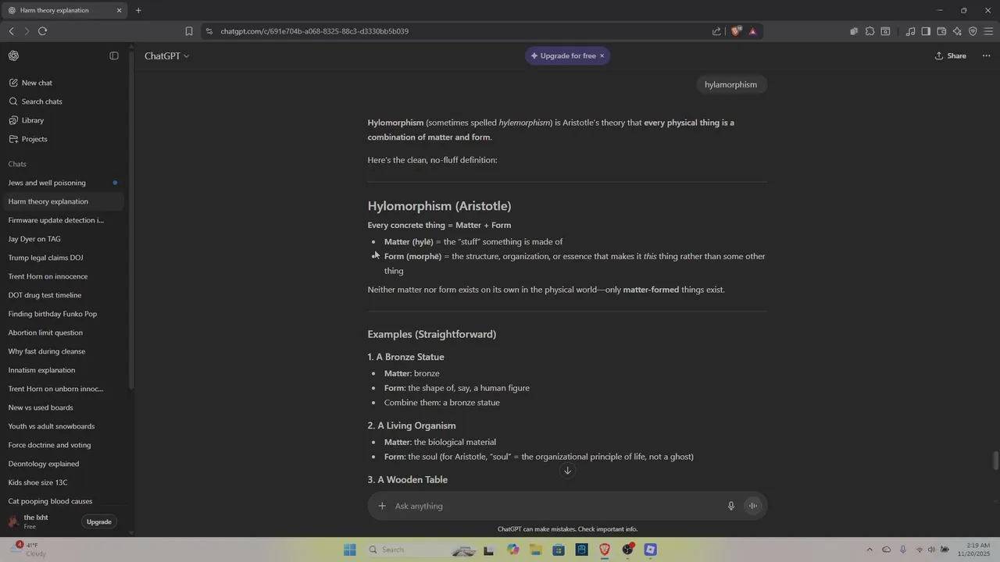Open the 'Force doctrine and voting' chat
1000x562 pixels.
point(62,445)
